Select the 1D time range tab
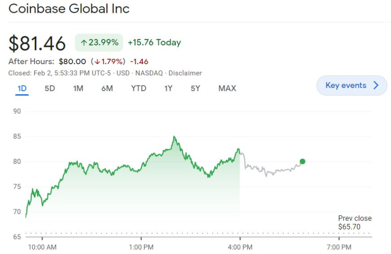This screenshot has height=254, width=391. point(22,88)
